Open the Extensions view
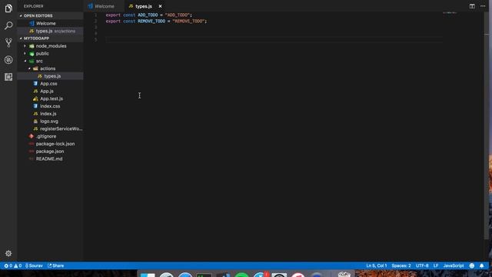The width and height of the screenshot is (492, 277). pos(8,77)
